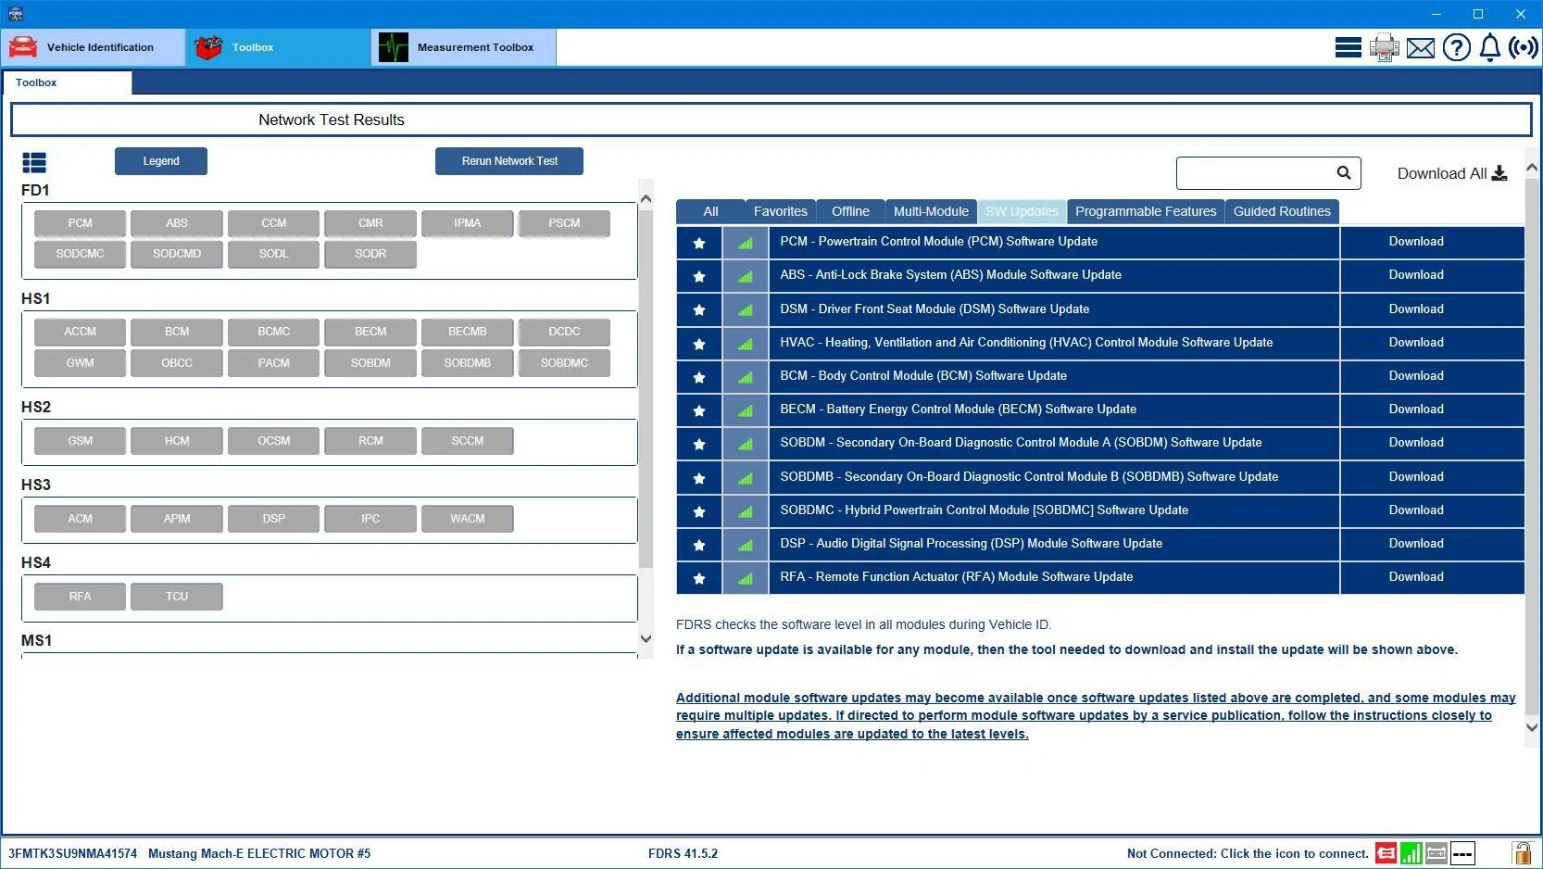1543x869 pixels.
Task: Click the Measurement Toolbox waveform icon
Action: (x=394, y=47)
